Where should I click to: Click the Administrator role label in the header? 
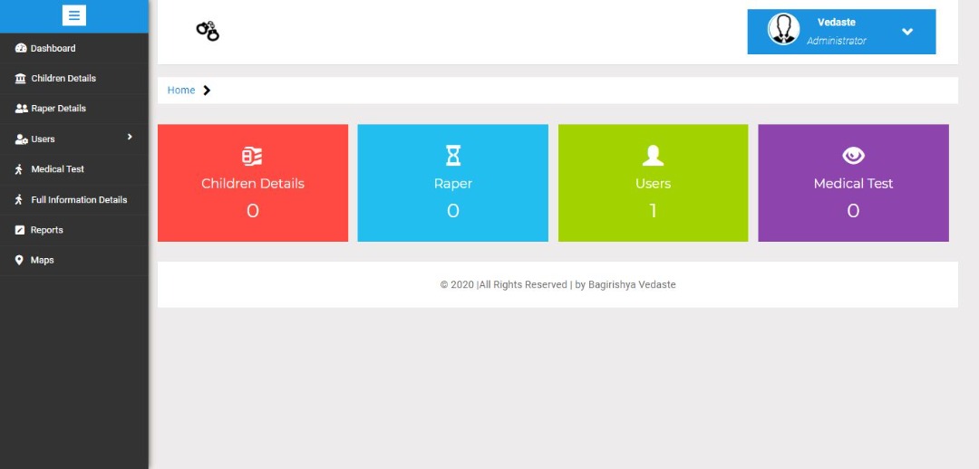836,41
